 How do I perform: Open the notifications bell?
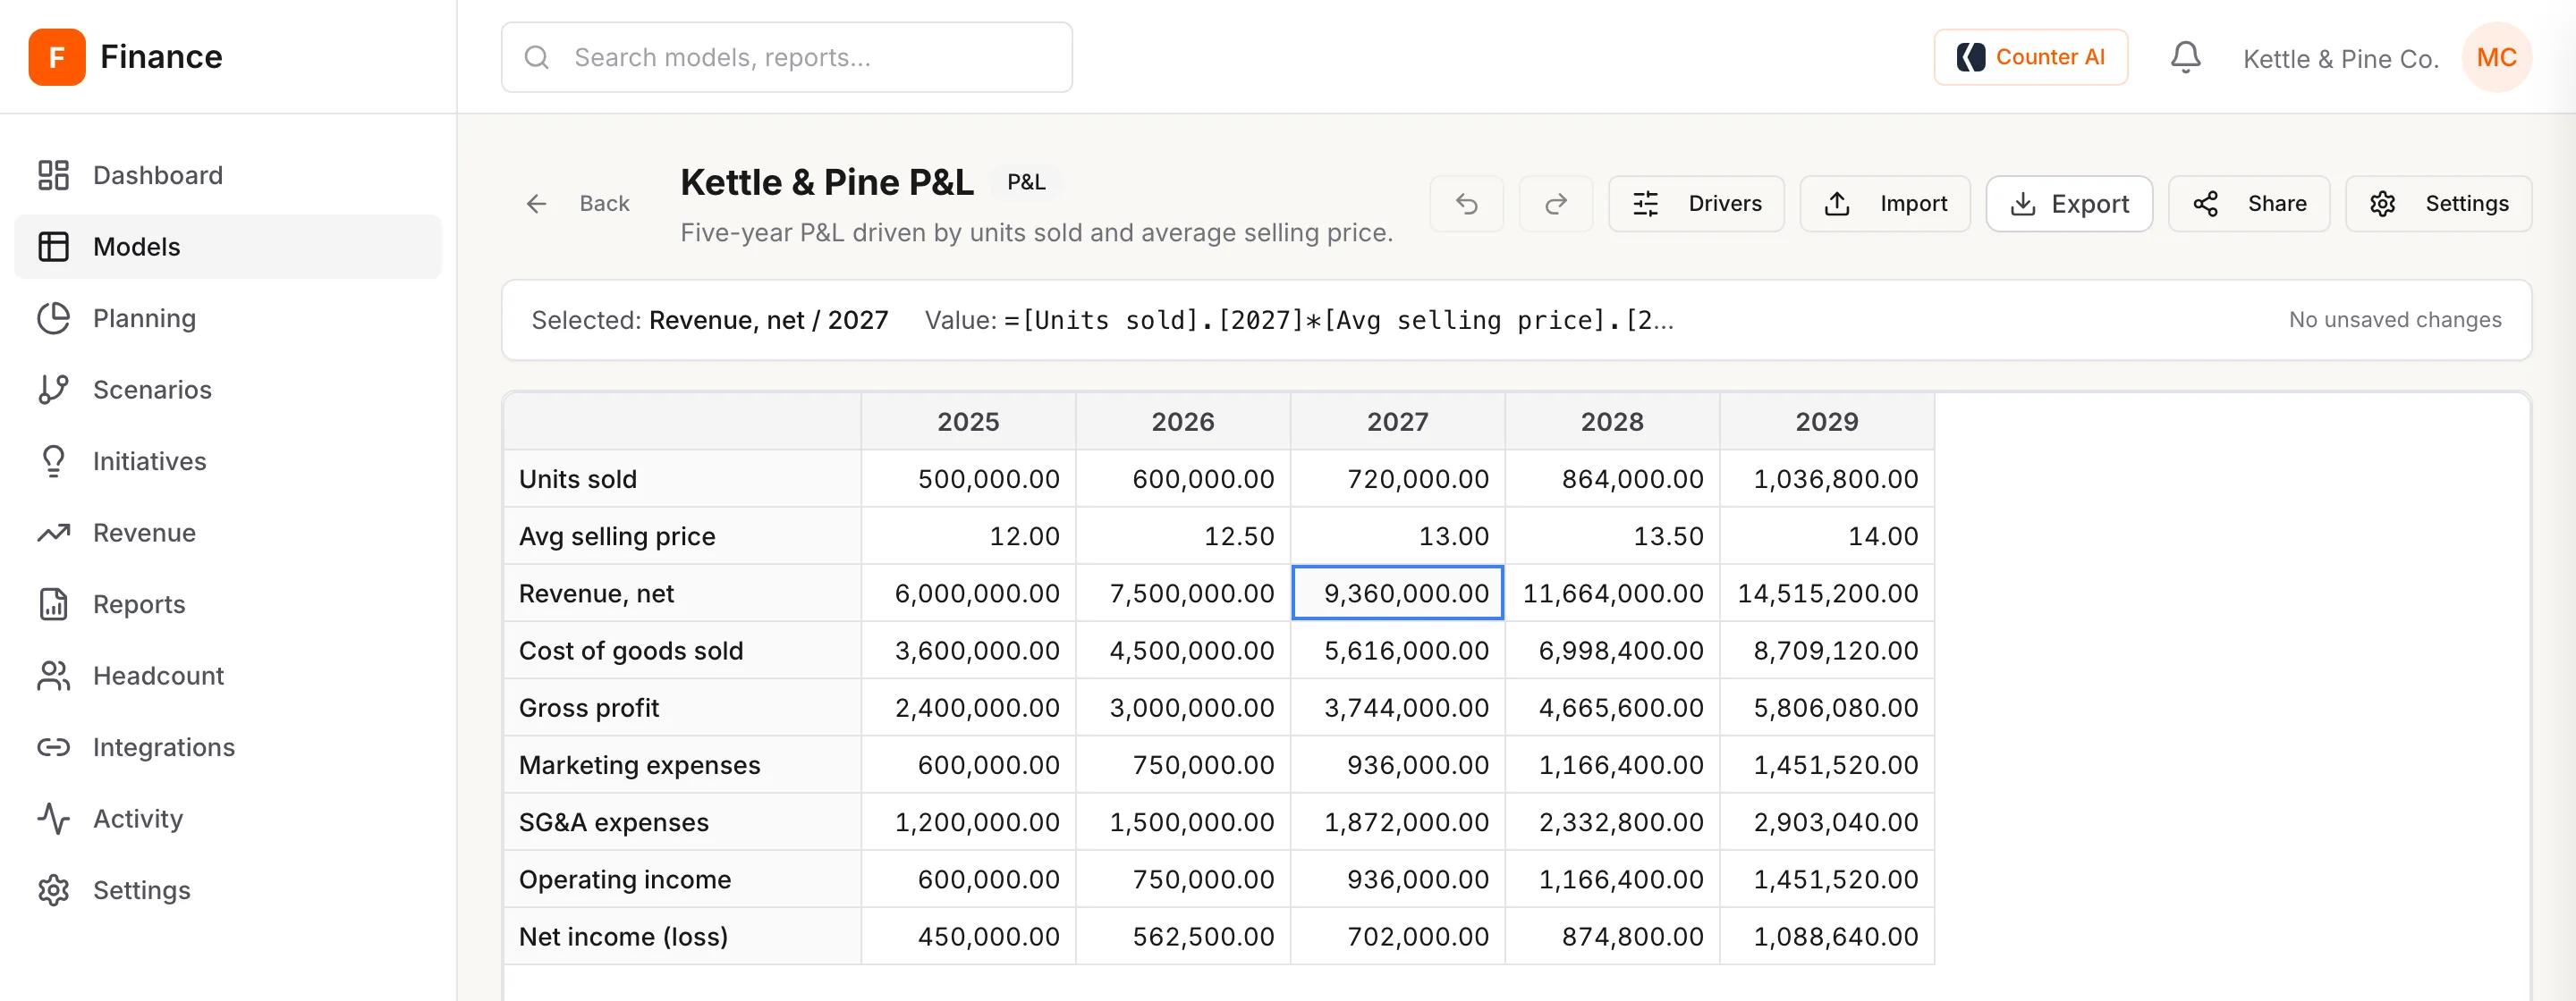coord(2185,57)
